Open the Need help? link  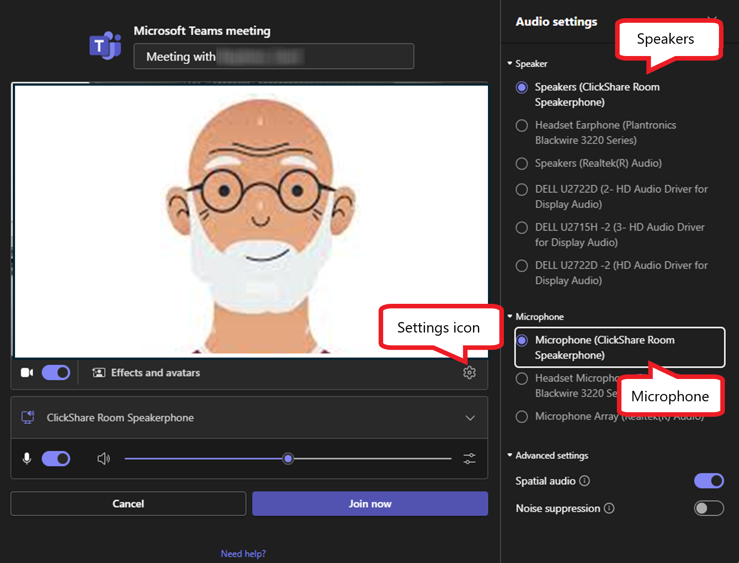[243, 553]
